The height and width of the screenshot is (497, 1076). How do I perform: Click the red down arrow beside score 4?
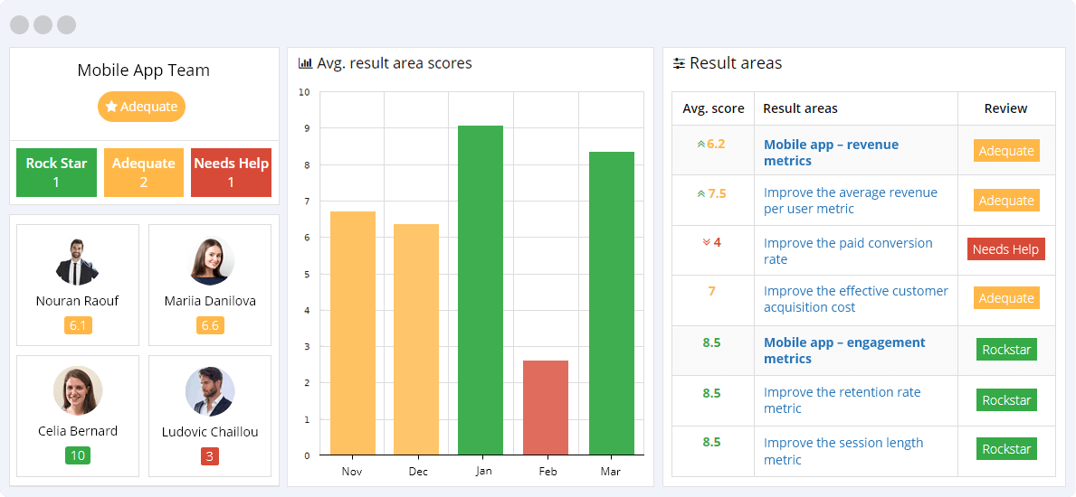click(x=706, y=243)
